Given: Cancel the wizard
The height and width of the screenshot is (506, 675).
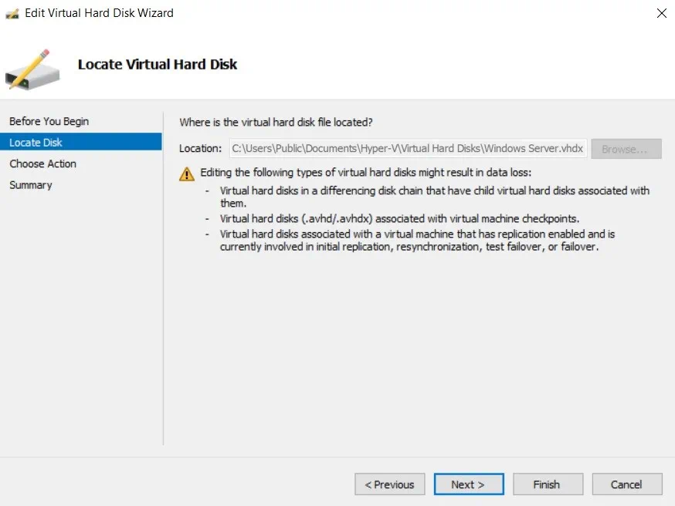Looking at the screenshot, I should tap(626, 484).
